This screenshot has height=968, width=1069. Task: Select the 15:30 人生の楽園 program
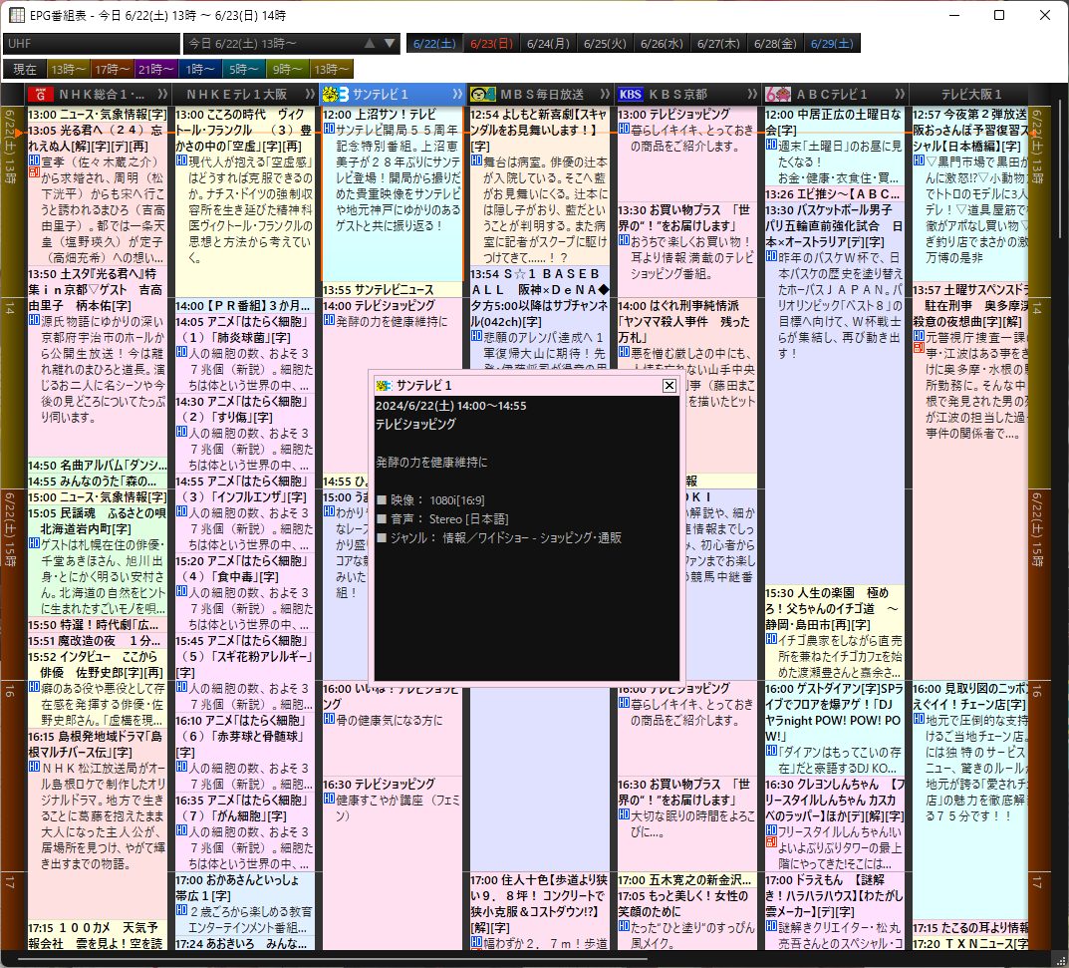(x=835, y=632)
